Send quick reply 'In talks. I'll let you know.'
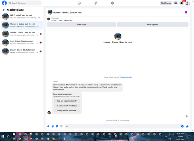The height and width of the screenshot is (141, 194). point(67,106)
